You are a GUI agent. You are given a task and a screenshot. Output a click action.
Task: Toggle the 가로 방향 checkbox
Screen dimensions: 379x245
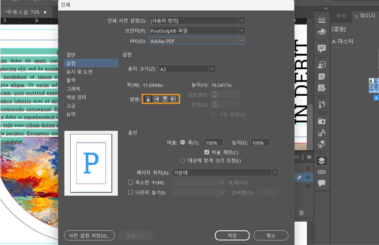click(214, 114)
